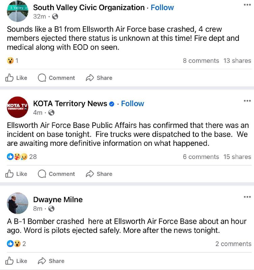View the 8 comments on South Valley post
Image resolution: width=254 pixels, height=270 pixels.
click(201, 61)
